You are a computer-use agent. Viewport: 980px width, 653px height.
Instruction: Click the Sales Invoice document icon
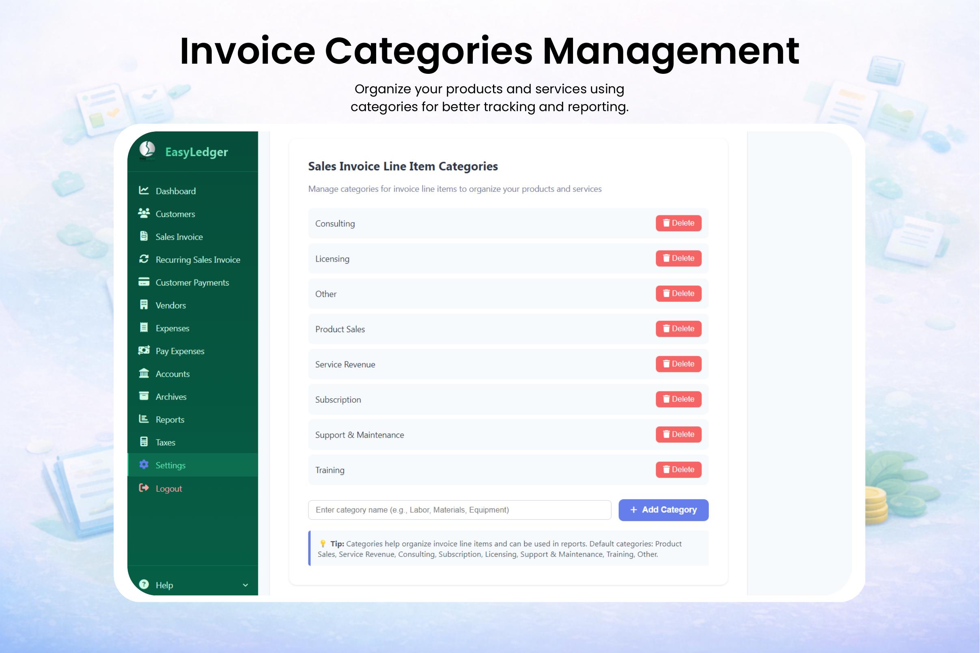pos(144,236)
